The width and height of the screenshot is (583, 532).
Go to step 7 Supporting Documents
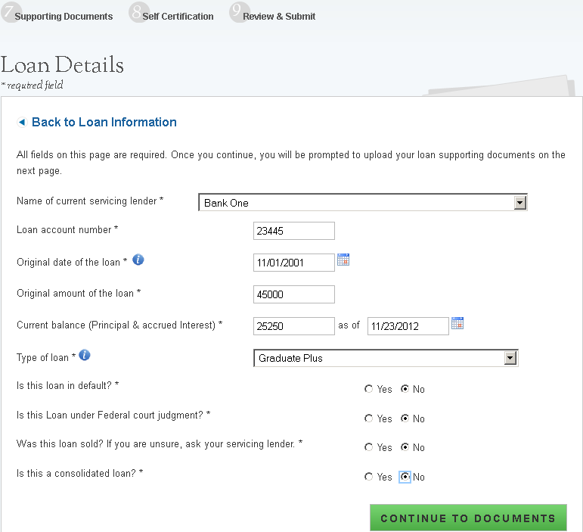[x=57, y=14]
